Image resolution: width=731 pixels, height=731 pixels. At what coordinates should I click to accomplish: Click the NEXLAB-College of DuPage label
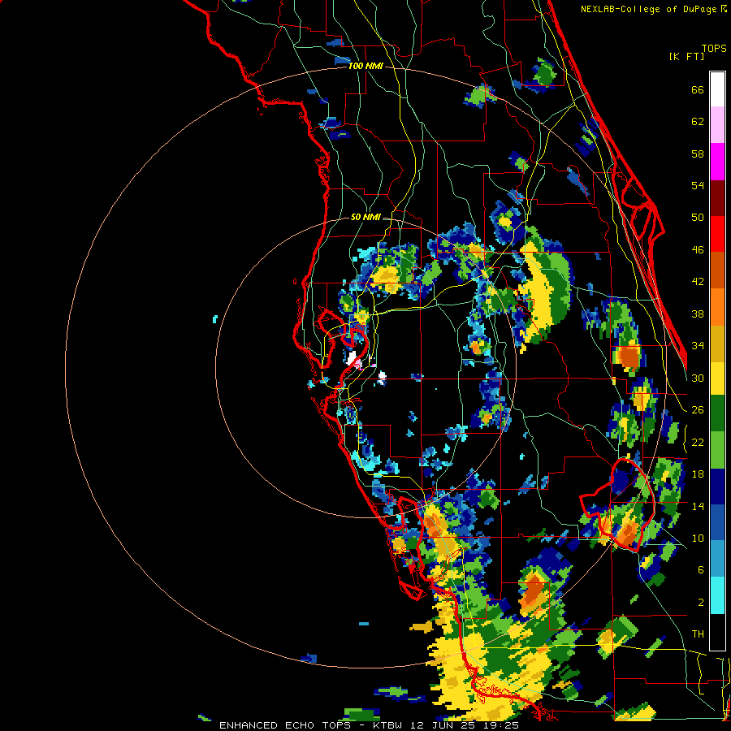[x=654, y=9]
